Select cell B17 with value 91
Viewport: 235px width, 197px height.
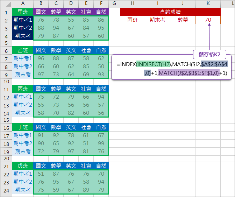pos(41,135)
